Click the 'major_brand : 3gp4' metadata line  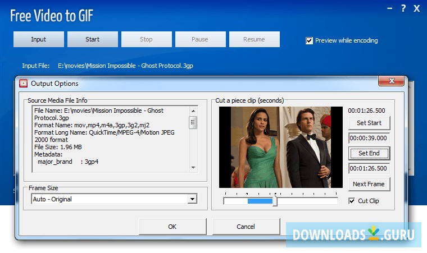pos(68,162)
